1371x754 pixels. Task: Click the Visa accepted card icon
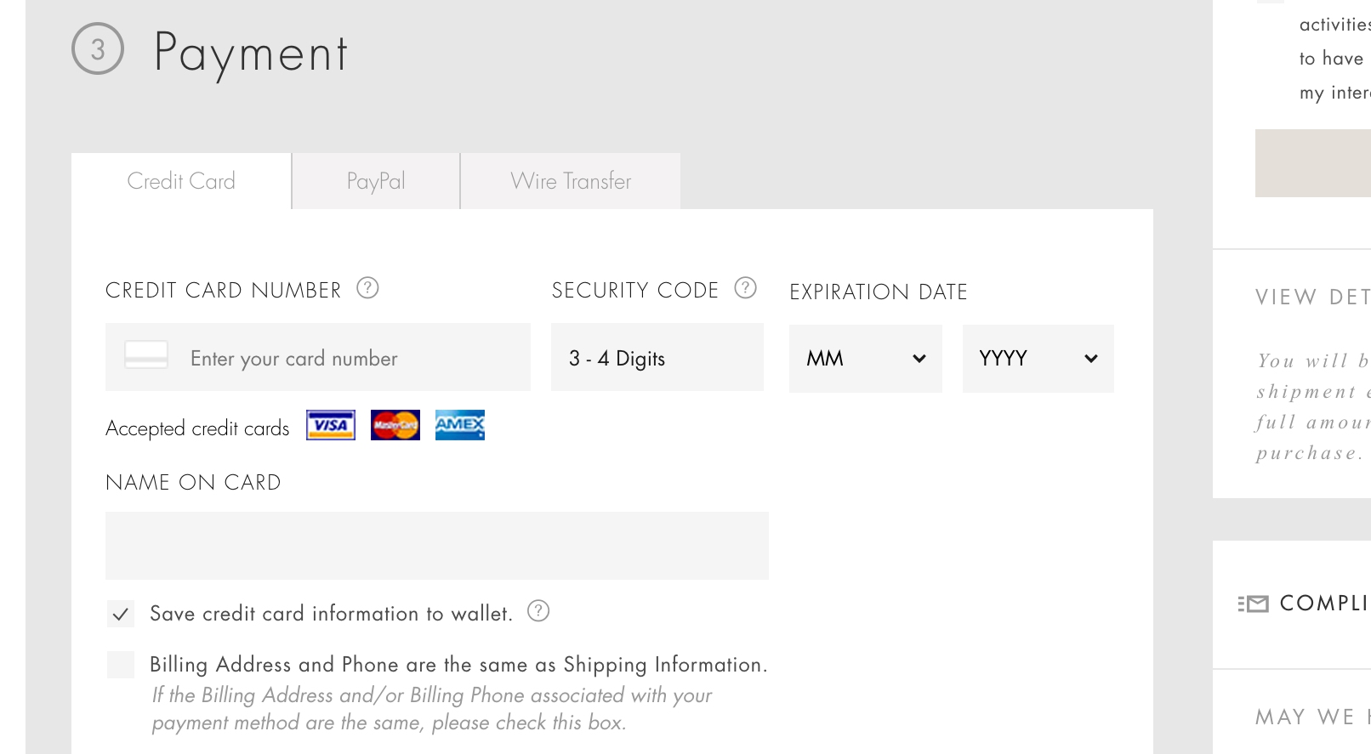[330, 425]
